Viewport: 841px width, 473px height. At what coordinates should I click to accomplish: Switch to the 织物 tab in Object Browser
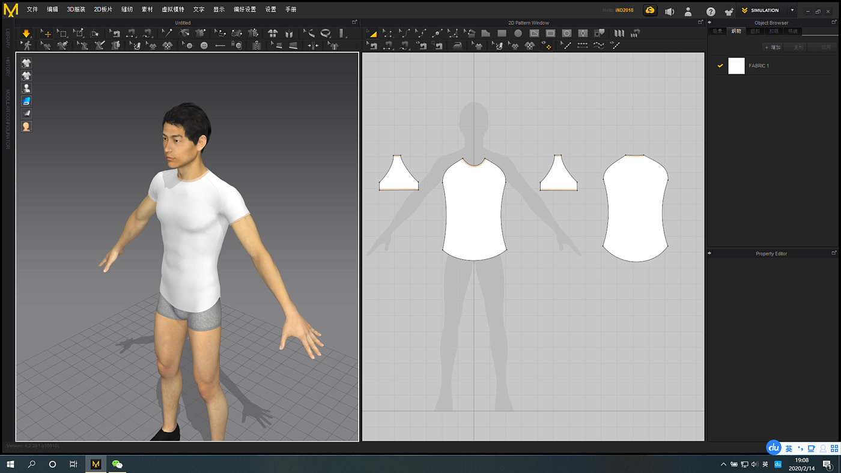(x=736, y=31)
